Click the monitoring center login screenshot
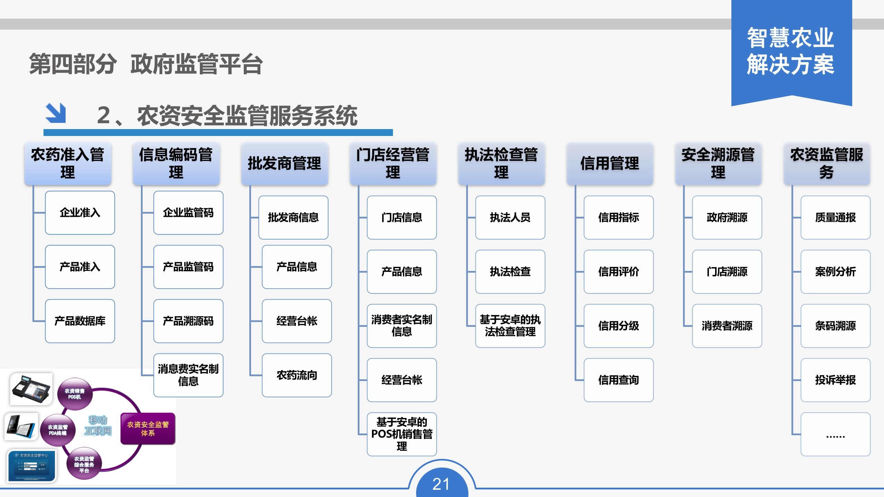 click(x=32, y=466)
